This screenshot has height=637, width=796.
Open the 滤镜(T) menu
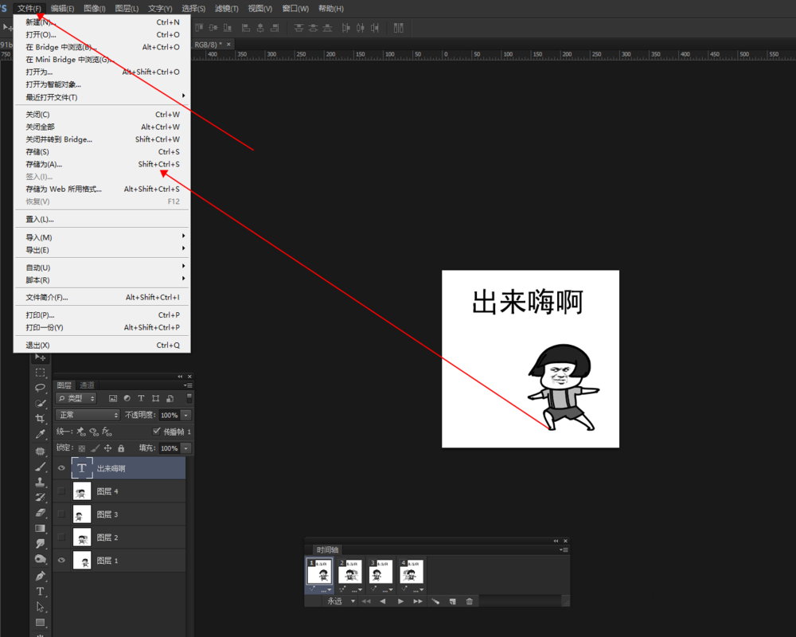coord(226,9)
